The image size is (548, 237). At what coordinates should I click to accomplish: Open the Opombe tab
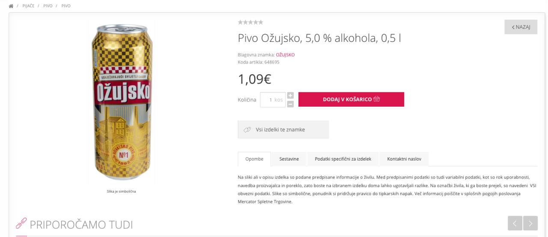click(254, 159)
